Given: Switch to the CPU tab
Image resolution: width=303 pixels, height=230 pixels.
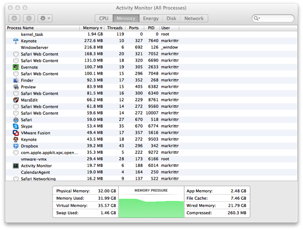Looking at the screenshot, I should pyautogui.click(x=104, y=18).
